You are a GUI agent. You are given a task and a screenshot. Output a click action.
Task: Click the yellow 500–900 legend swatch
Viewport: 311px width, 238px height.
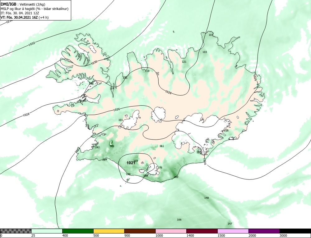(x=109, y=231)
